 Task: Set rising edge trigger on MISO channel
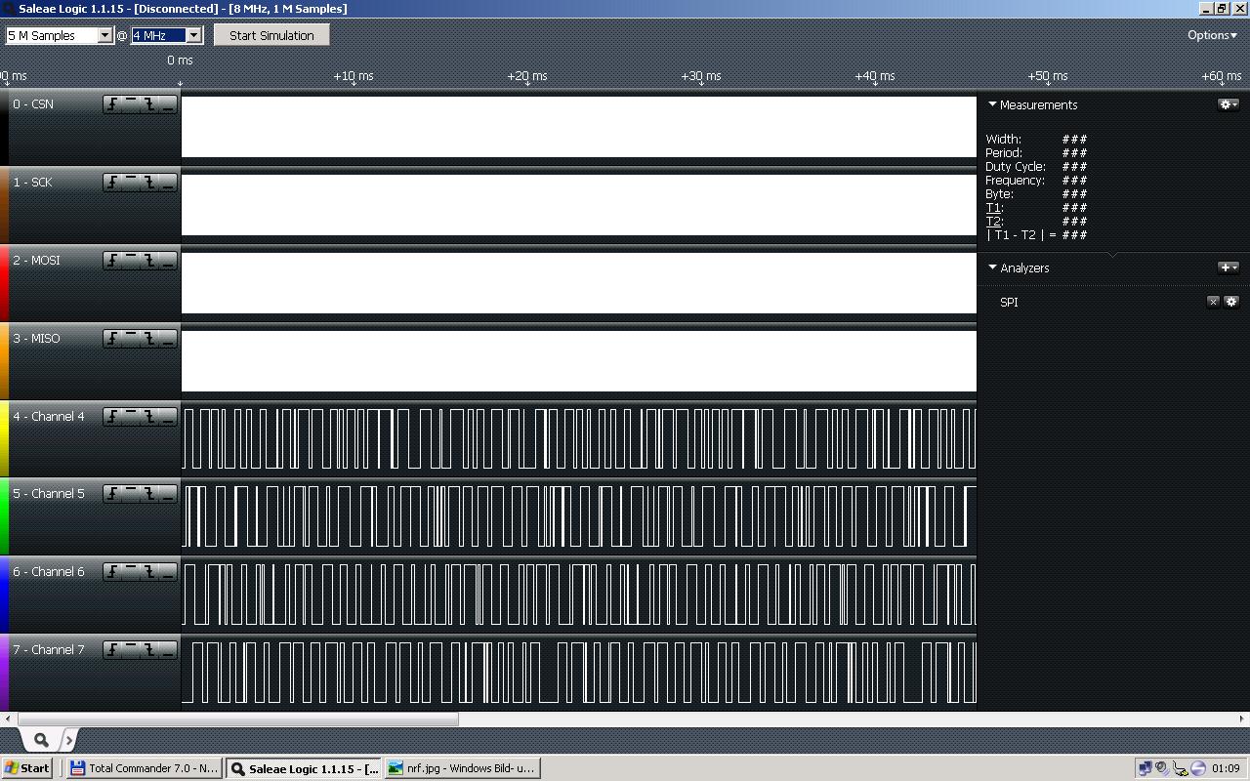(112, 339)
